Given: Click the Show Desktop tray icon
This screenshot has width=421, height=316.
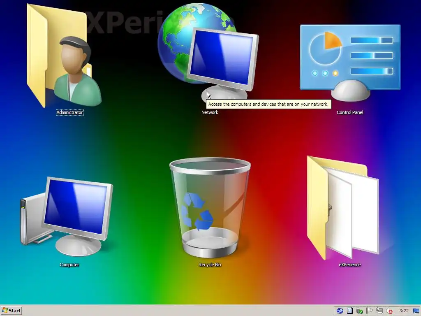Looking at the screenshot, I should point(416,311).
